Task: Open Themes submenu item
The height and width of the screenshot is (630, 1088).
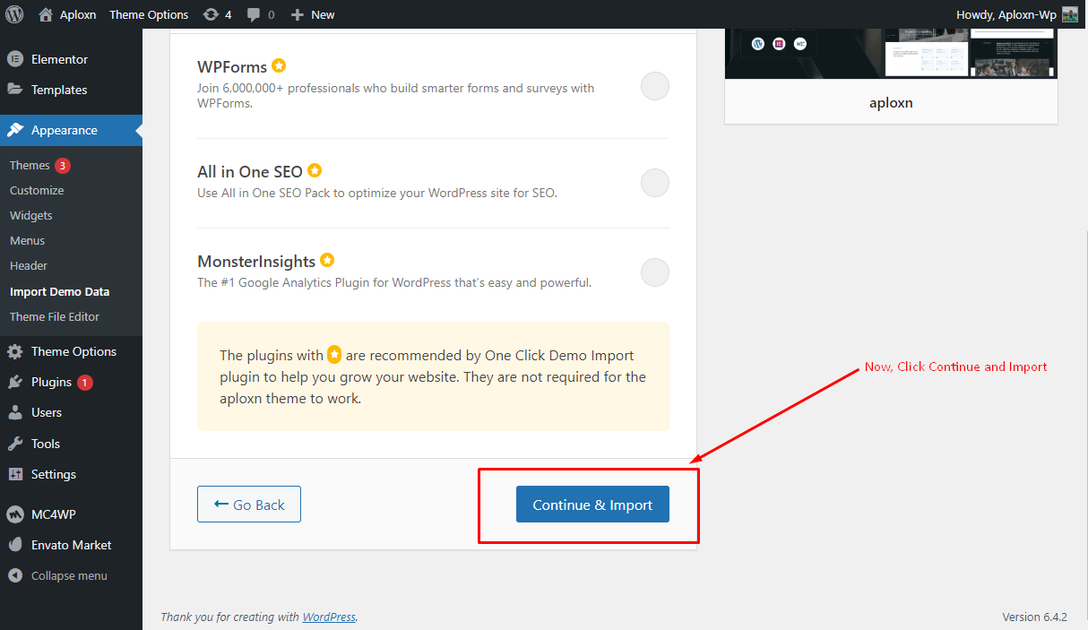Action: click(x=30, y=165)
